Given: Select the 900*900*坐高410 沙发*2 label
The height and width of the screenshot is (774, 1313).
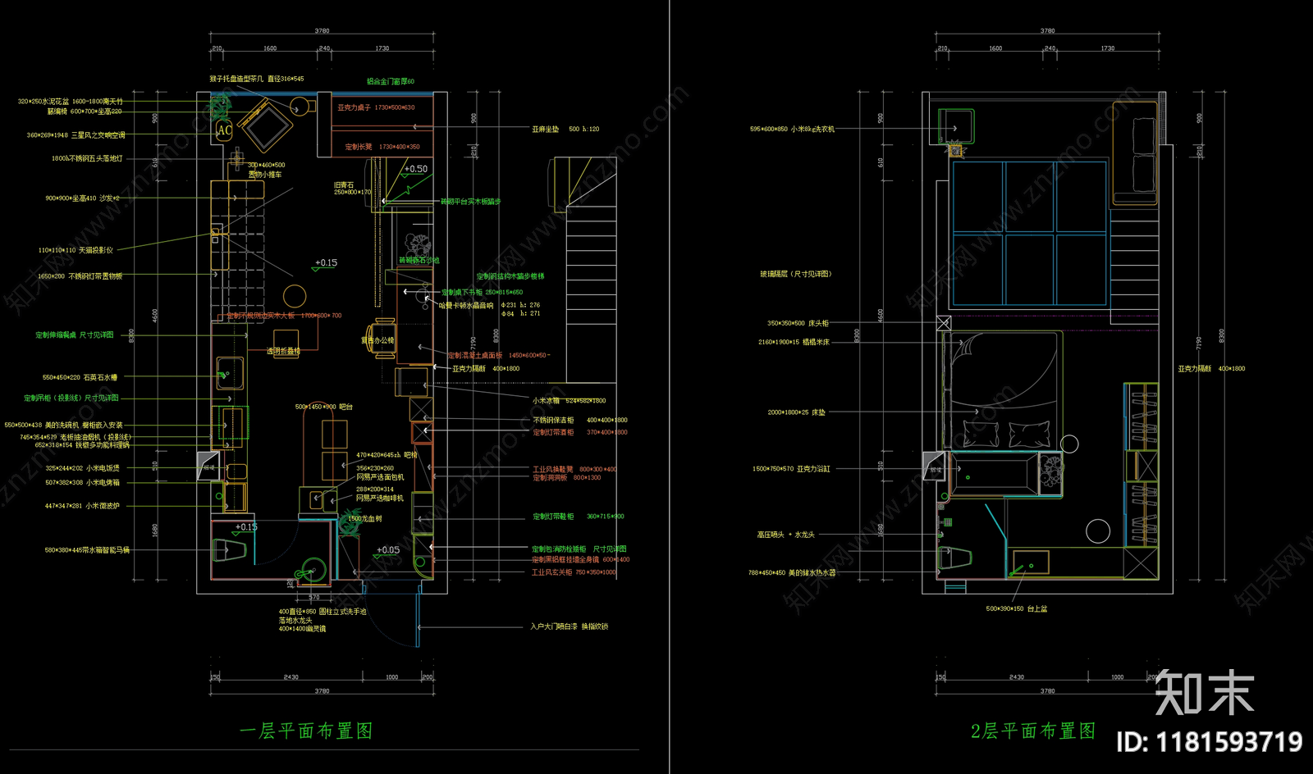Looking at the screenshot, I should 82,198.
